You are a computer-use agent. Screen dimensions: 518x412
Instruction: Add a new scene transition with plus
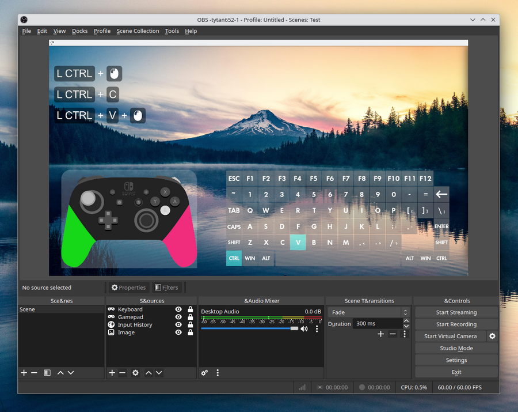point(380,334)
